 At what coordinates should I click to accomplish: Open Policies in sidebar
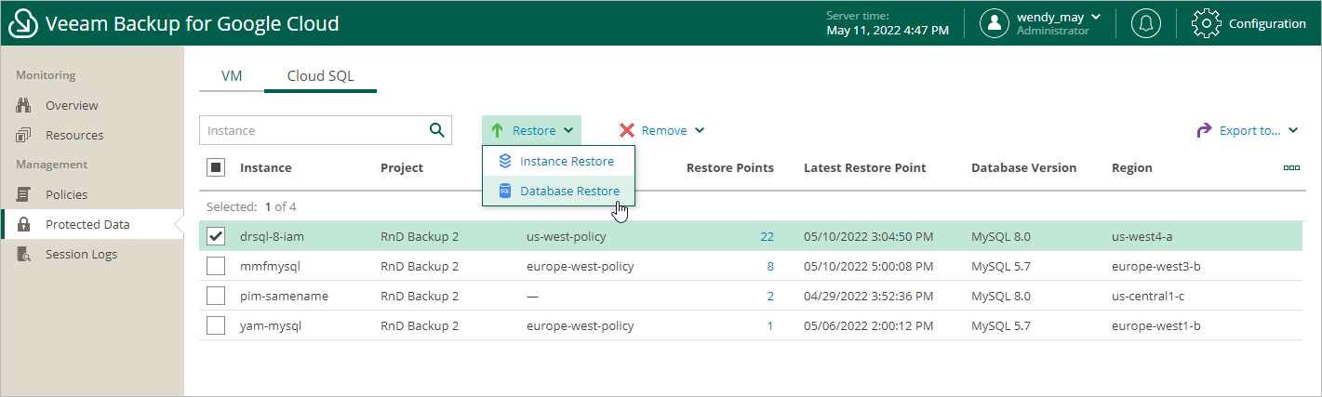pos(66,194)
